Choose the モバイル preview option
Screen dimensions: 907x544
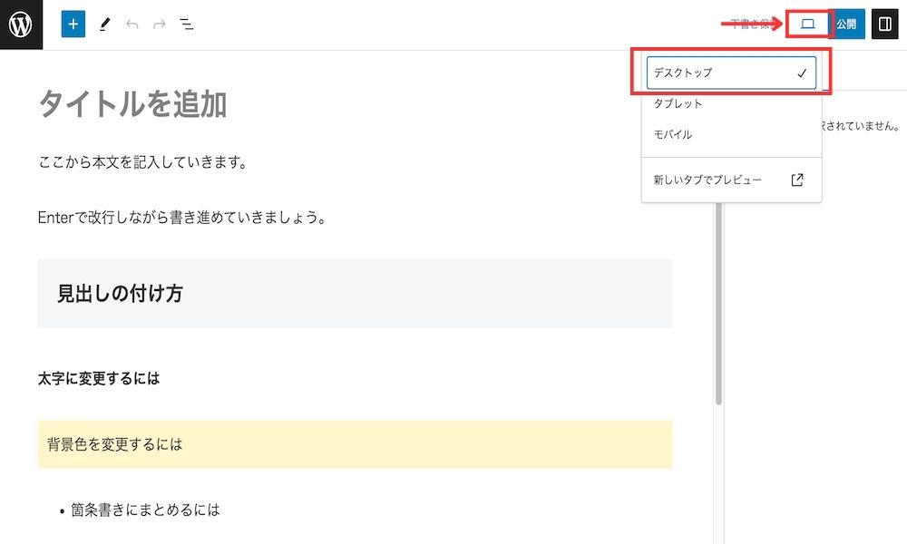pos(731,134)
